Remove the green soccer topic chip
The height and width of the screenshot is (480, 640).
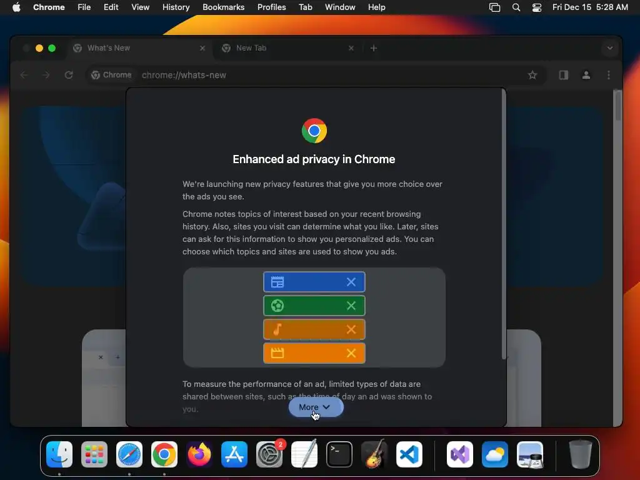click(x=351, y=306)
